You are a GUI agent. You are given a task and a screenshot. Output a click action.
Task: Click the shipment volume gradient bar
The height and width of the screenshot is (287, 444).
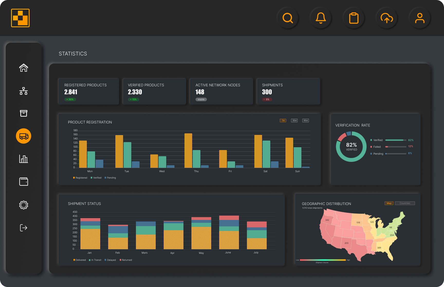323,260
